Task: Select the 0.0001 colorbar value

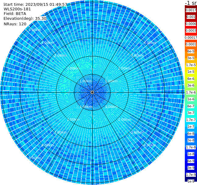Action: coord(191,44)
